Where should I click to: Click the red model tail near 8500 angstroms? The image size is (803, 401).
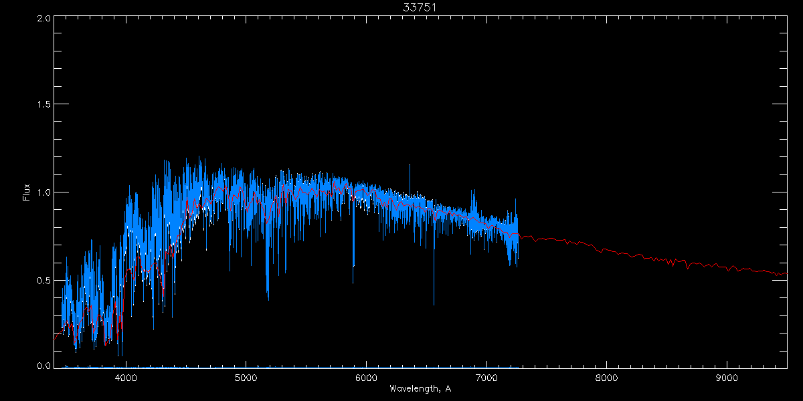pos(666,261)
